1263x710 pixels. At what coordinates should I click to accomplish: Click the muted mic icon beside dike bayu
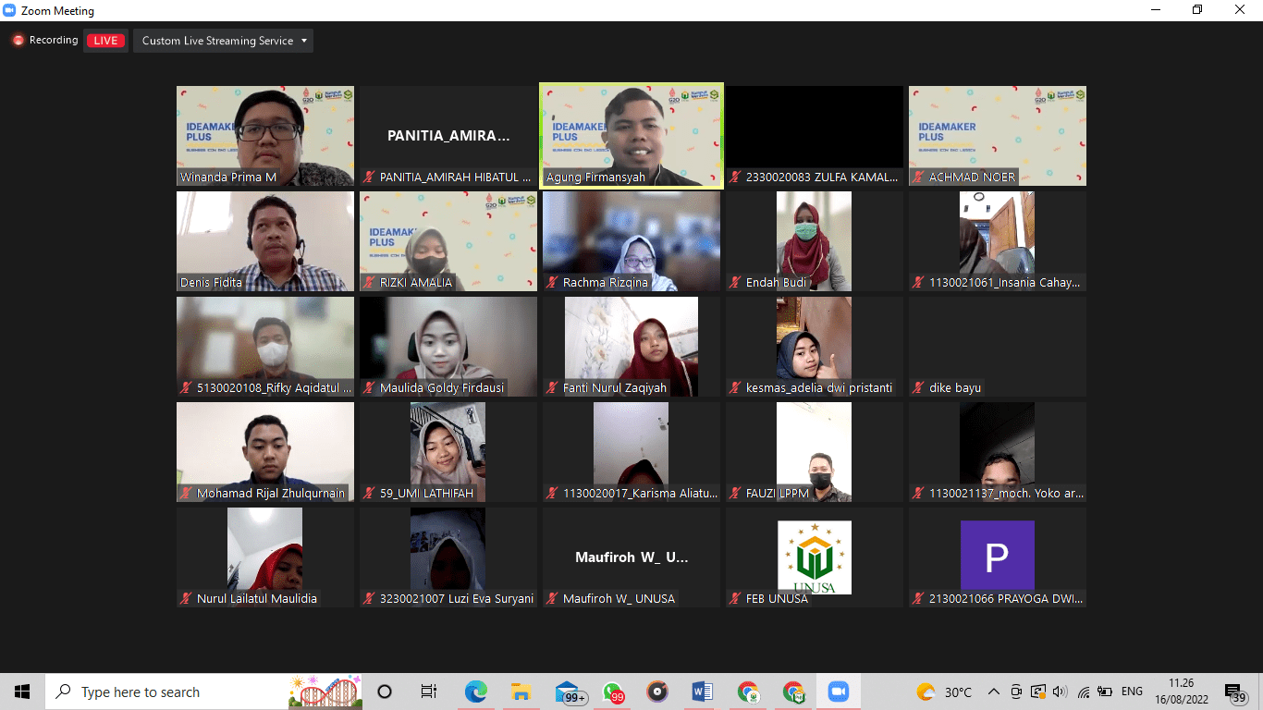click(x=918, y=388)
